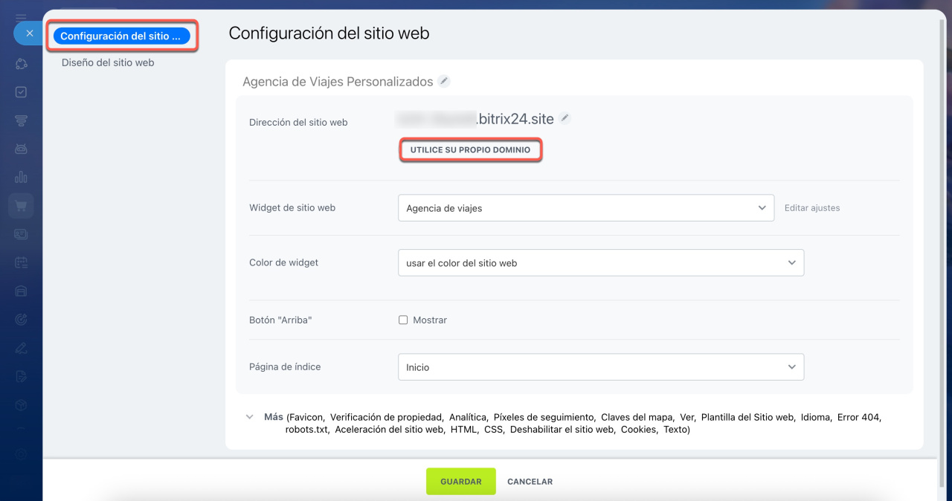The image size is (952, 501).
Task: Open the bar chart analytics icon in sidebar
Action: click(x=21, y=177)
